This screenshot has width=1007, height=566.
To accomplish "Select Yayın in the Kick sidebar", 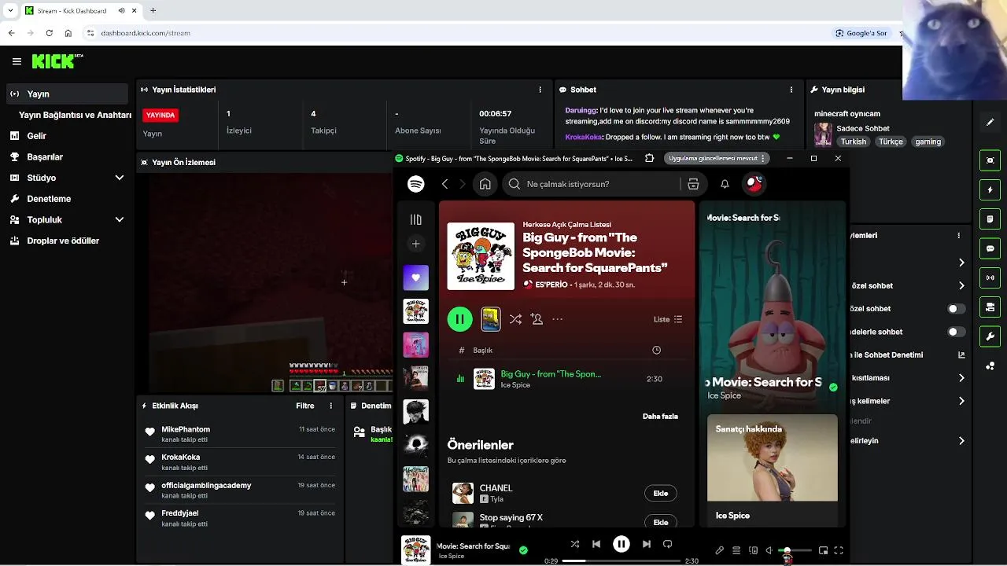I will coord(66,94).
